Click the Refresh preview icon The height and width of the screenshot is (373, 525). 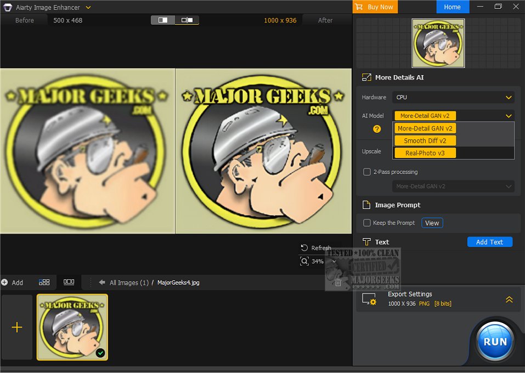click(x=304, y=248)
